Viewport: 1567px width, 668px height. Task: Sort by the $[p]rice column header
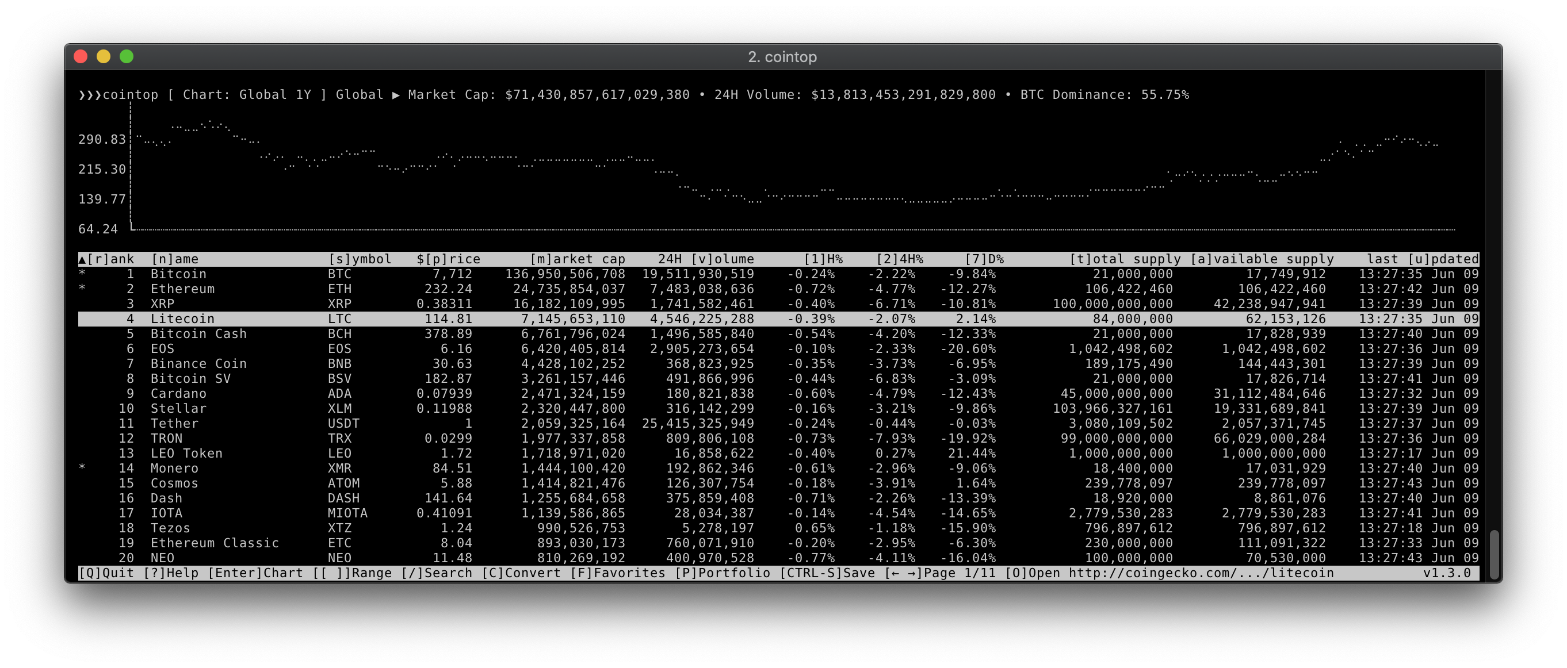pos(448,259)
